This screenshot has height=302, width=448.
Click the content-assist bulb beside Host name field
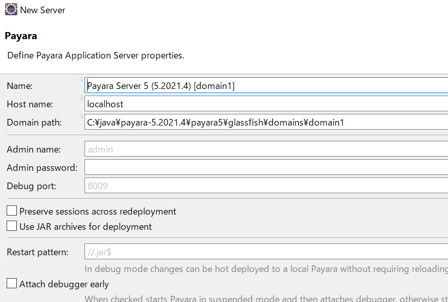[x=81, y=98]
